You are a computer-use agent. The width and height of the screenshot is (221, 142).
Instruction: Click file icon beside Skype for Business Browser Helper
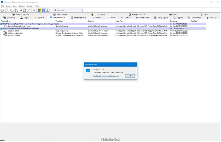6,26
